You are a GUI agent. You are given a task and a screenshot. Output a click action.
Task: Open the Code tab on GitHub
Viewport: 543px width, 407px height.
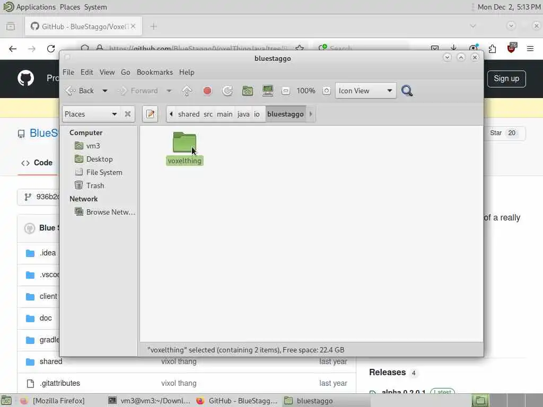point(37,163)
